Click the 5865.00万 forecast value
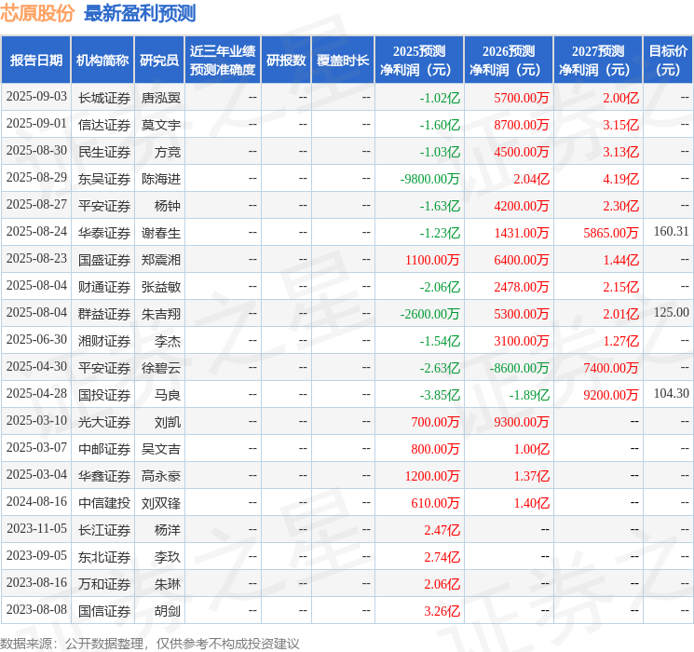Screen dimensions: 694x652 (x=611, y=233)
